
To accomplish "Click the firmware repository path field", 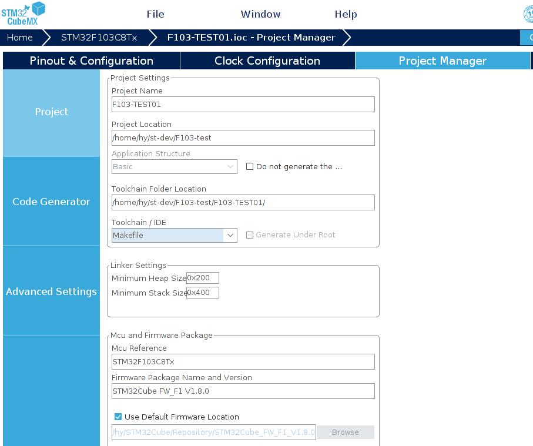I will tap(214, 432).
